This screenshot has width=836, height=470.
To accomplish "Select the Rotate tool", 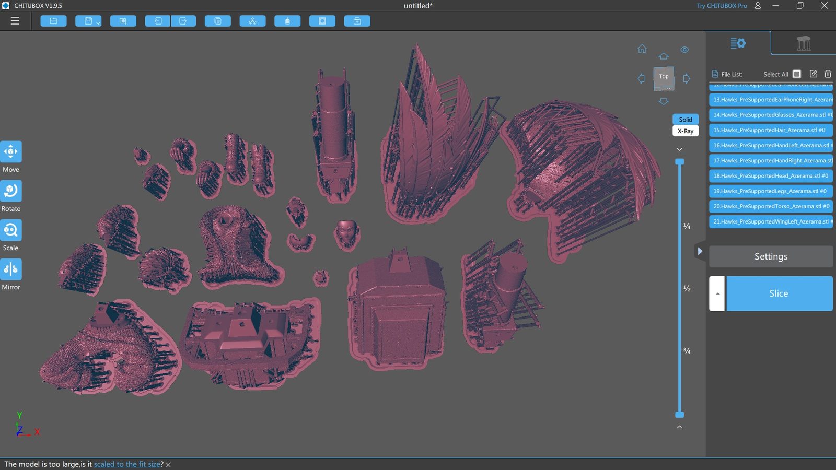I will 11,191.
